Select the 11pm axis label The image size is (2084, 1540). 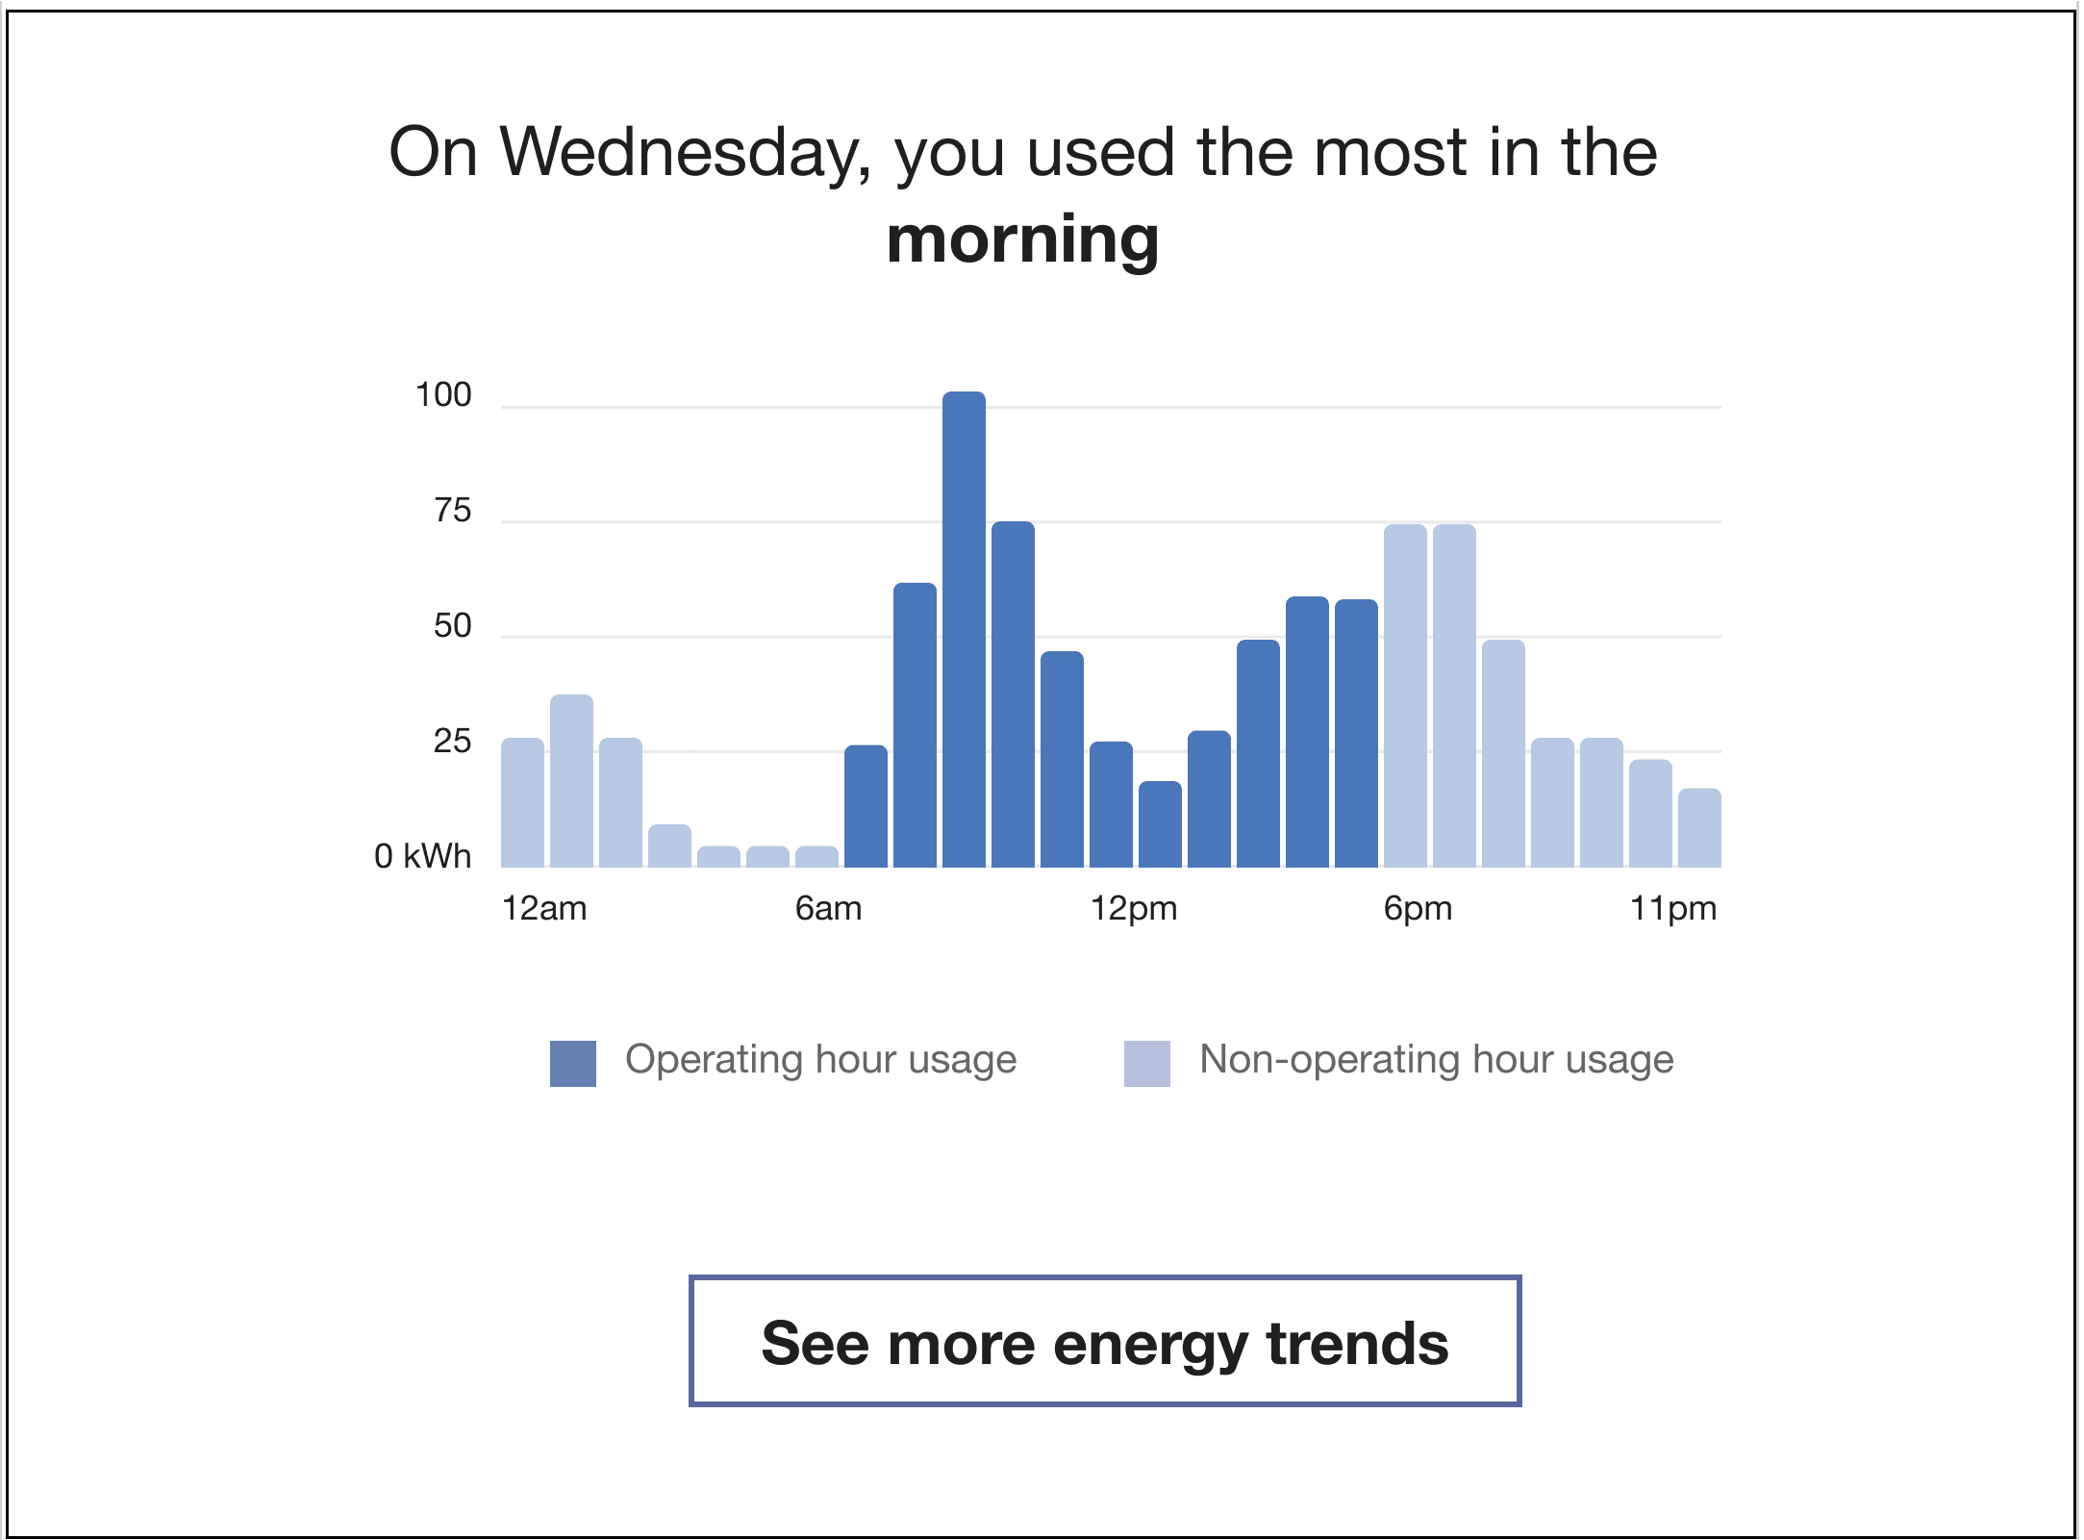pyautogui.click(x=1675, y=907)
